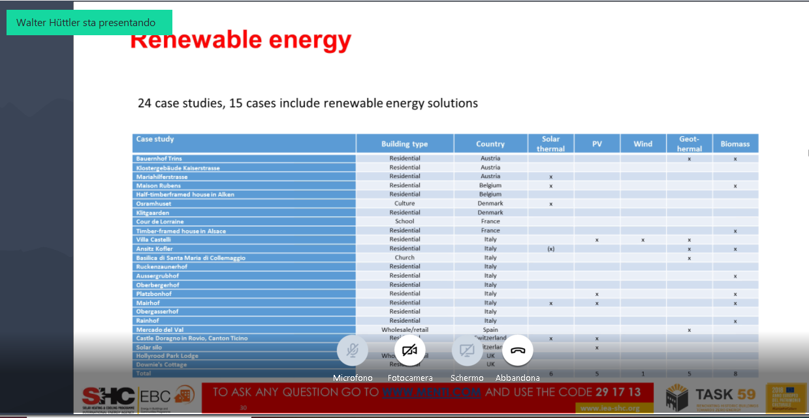This screenshot has height=418, width=809.
Task: Click the 'Solar thermal' column header
Action: point(551,143)
